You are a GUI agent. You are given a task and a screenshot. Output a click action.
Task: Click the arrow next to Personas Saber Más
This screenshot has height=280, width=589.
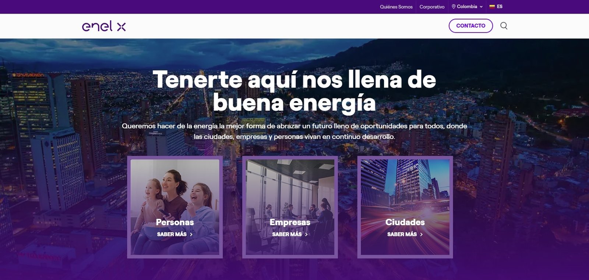(191, 234)
